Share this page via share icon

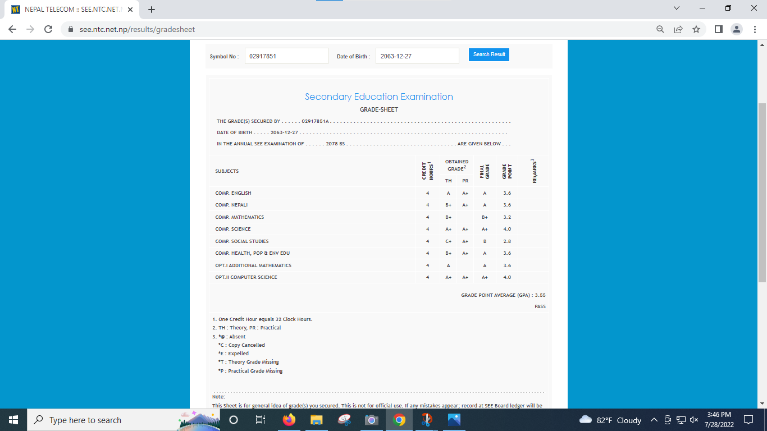(678, 29)
